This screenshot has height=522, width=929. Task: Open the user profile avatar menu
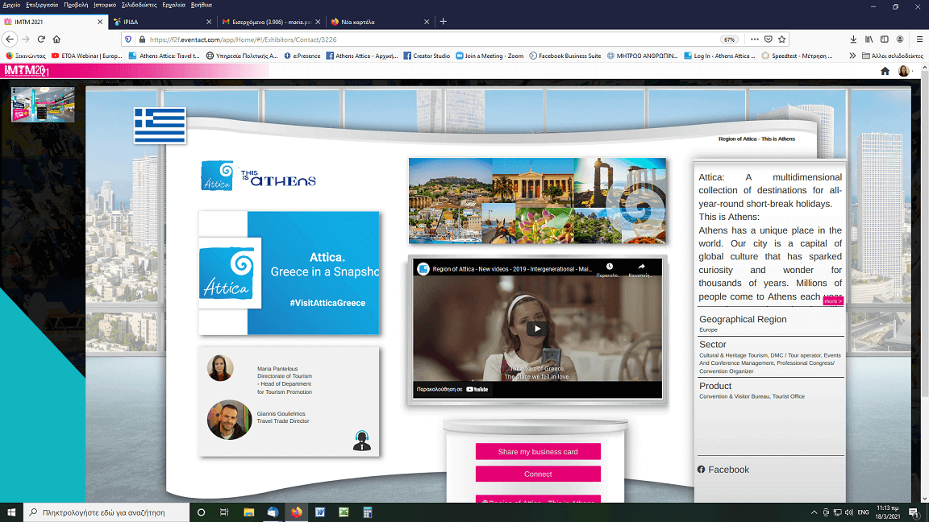click(903, 71)
